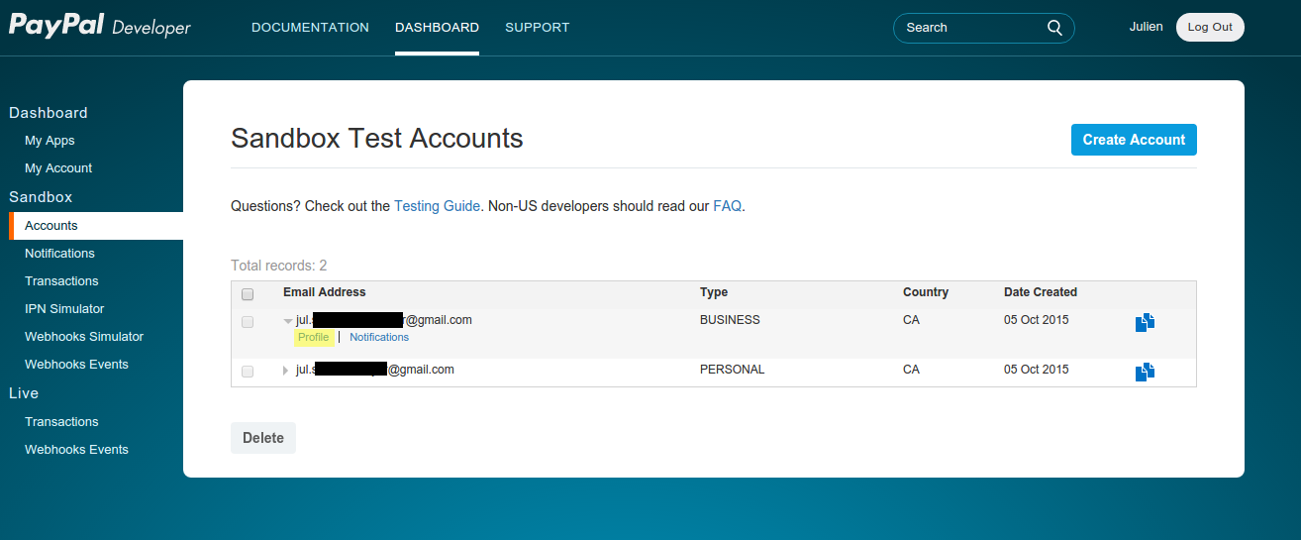Toggle the select-all accounts checkbox
1301x540 pixels.
(x=248, y=294)
